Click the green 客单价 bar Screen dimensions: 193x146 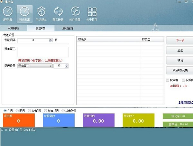[x=178, y=124]
